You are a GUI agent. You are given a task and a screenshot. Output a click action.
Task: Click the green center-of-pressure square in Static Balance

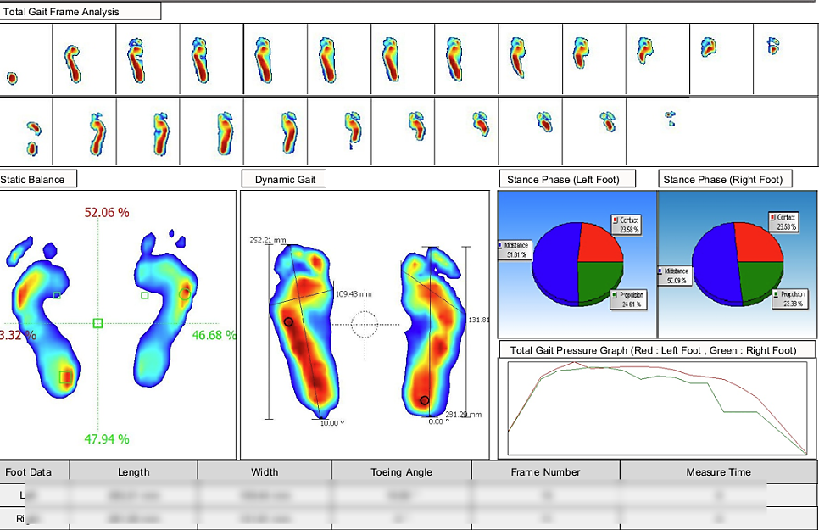pos(97,324)
